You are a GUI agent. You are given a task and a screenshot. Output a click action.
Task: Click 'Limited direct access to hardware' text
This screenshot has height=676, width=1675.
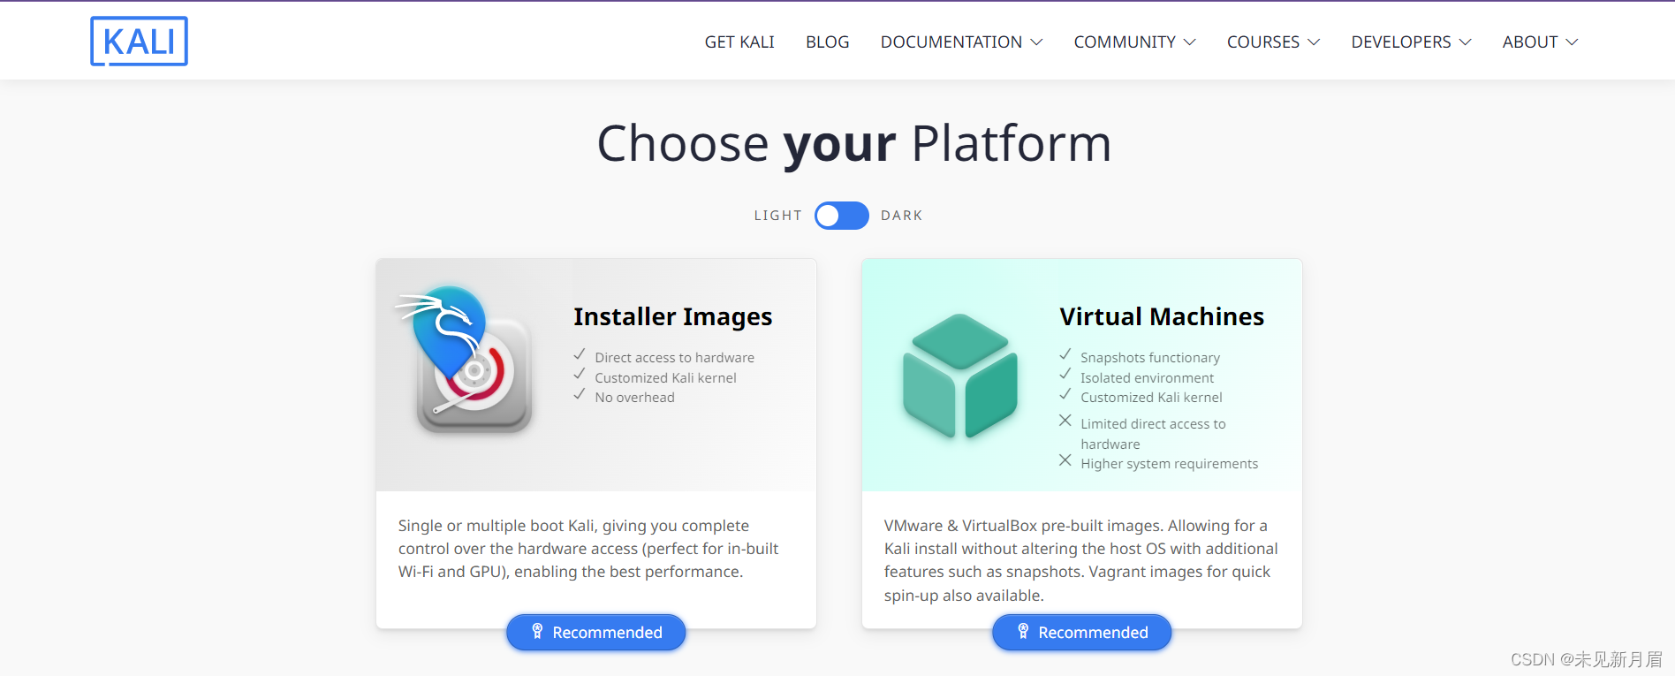click(1153, 434)
